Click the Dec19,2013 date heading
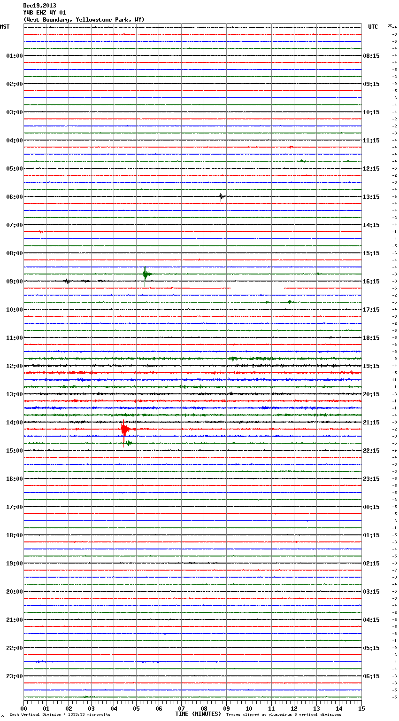399x721 pixels. 39,6
